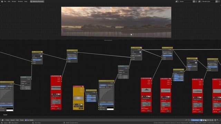Click the header icon on the yellow image node

coord(83,86)
